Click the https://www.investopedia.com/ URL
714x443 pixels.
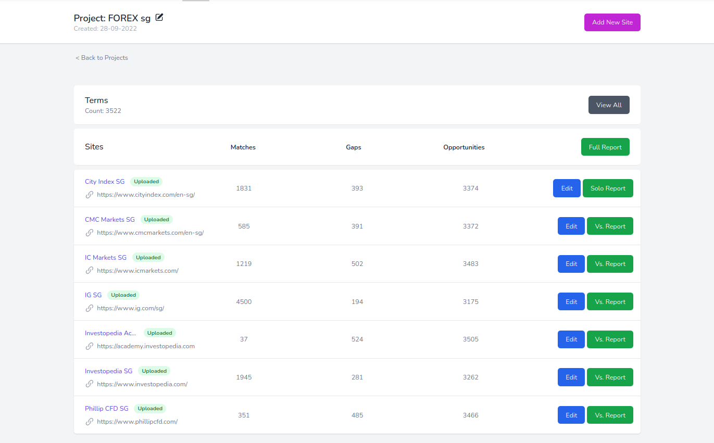[142, 384]
